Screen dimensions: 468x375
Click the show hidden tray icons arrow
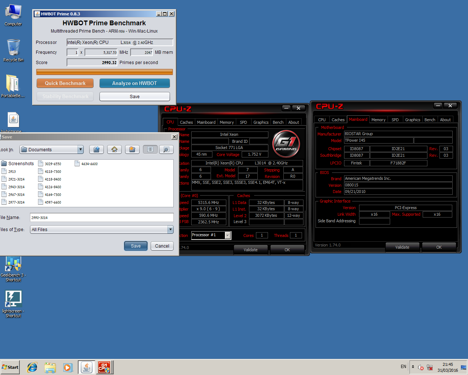coord(413,367)
